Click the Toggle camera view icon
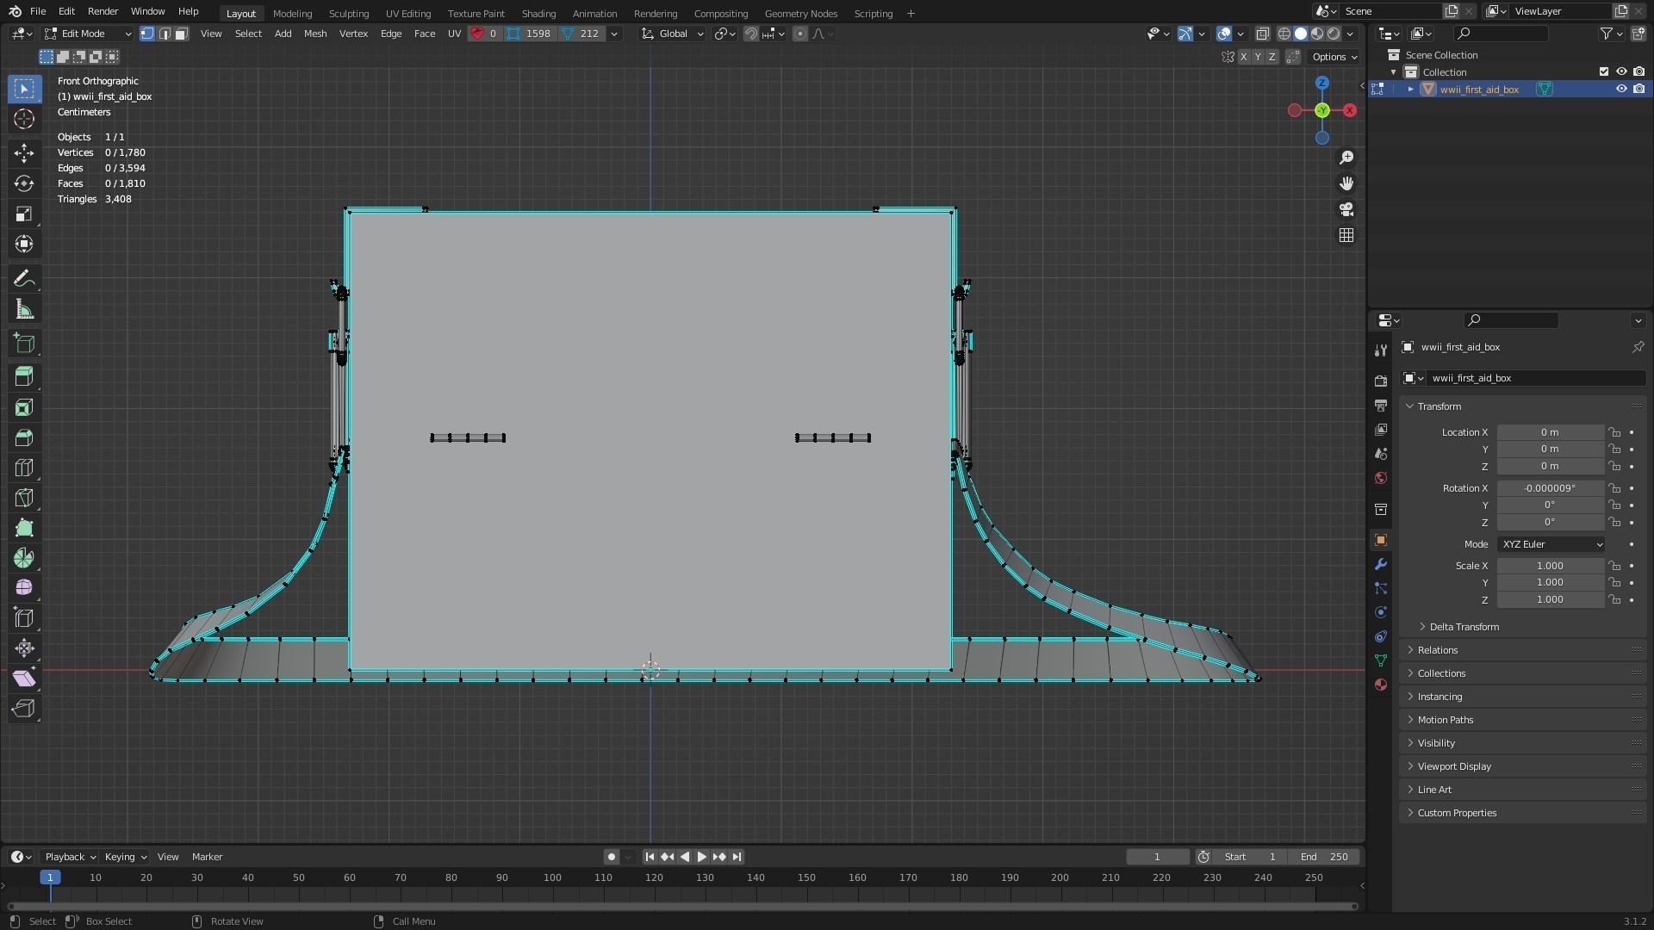 pos(1346,209)
